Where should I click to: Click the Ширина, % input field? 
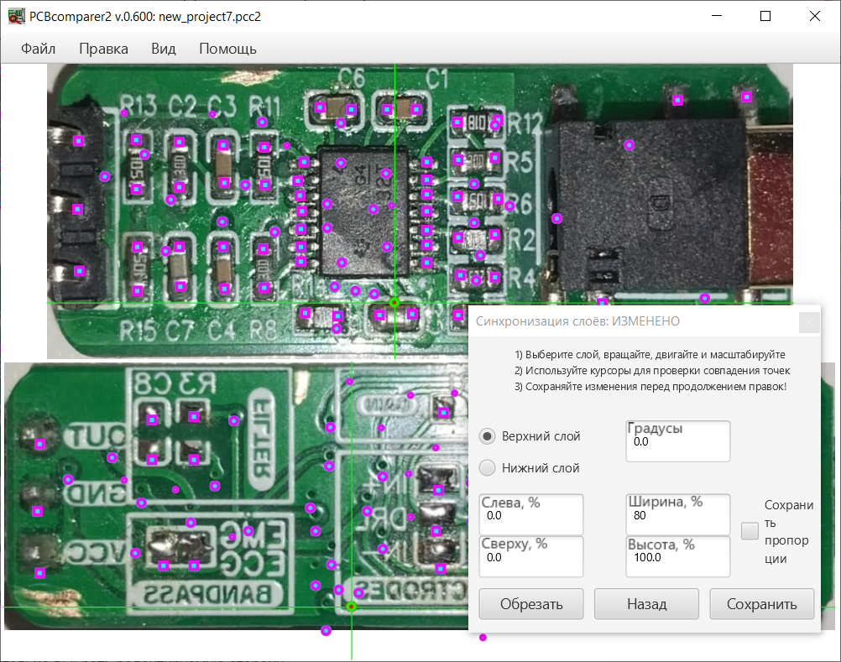pyautogui.click(x=678, y=516)
